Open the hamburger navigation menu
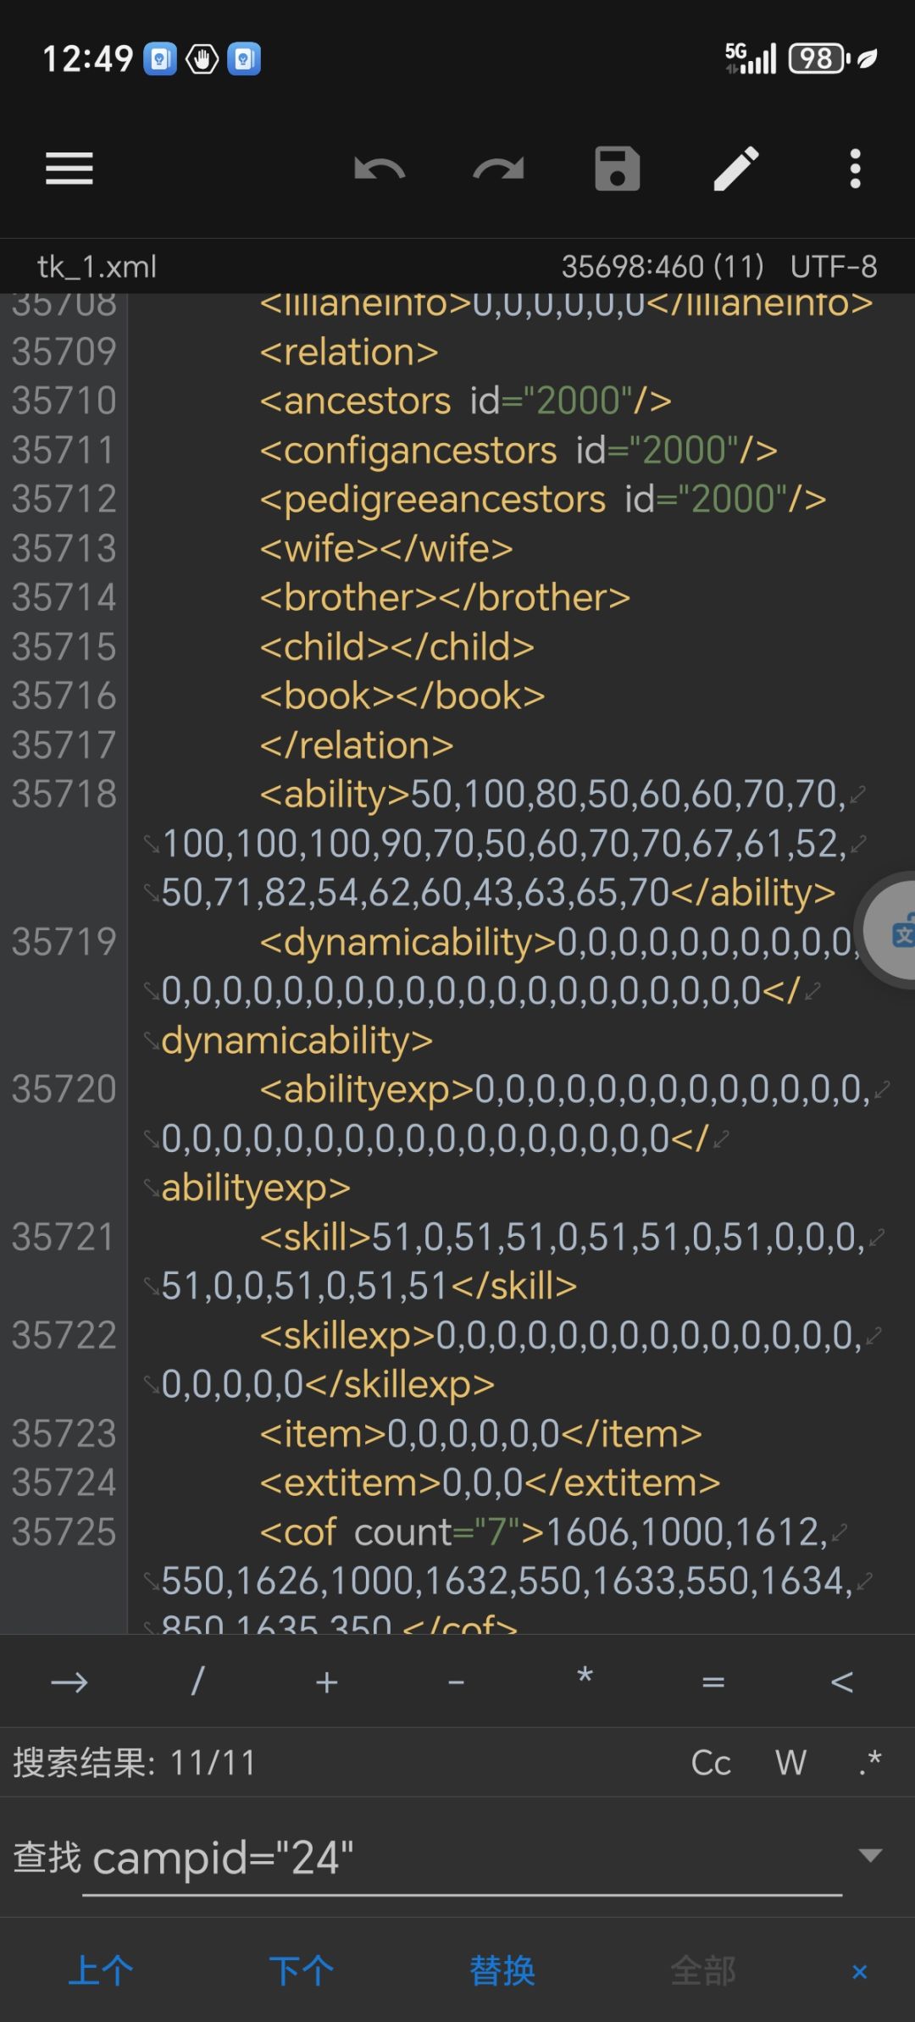The image size is (915, 2022). (69, 169)
